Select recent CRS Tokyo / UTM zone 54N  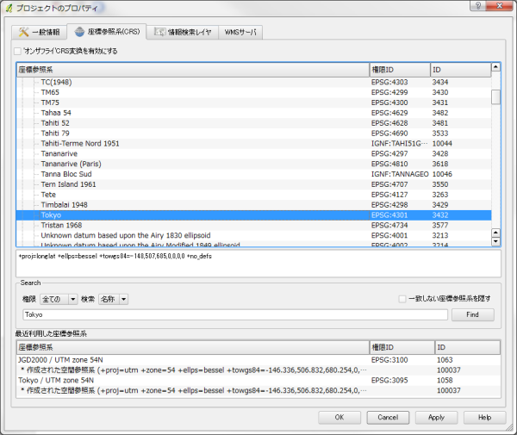258,380
